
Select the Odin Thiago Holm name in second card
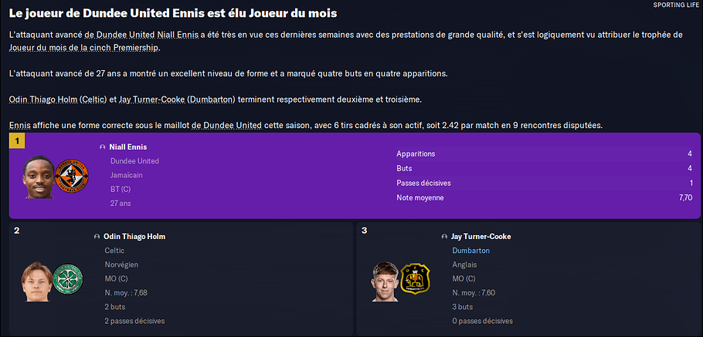[x=134, y=237]
